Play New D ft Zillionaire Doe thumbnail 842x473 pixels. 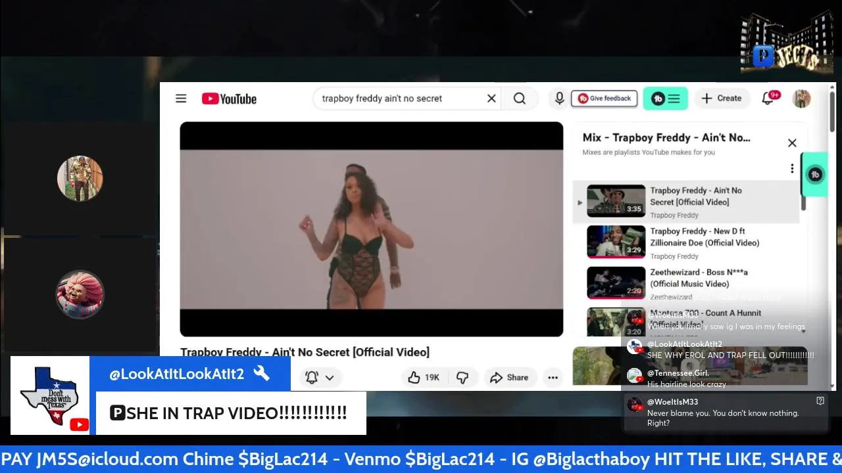pos(616,242)
